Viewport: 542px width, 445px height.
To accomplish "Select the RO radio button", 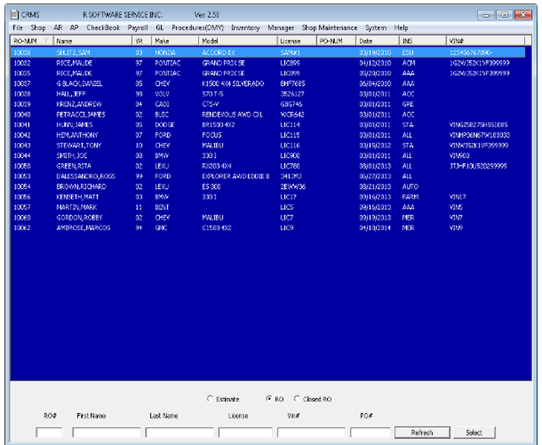I will coord(269,399).
